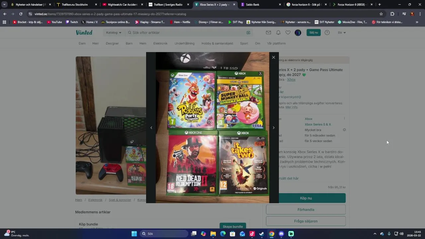This screenshot has width=425, height=239.
Task: Click the camera image search icon
Action: point(248,33)
